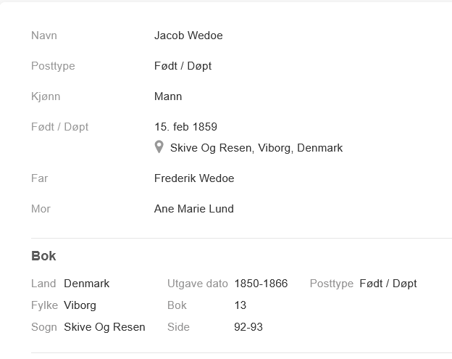Click father name Frederik Wedoe

point(194,178)
